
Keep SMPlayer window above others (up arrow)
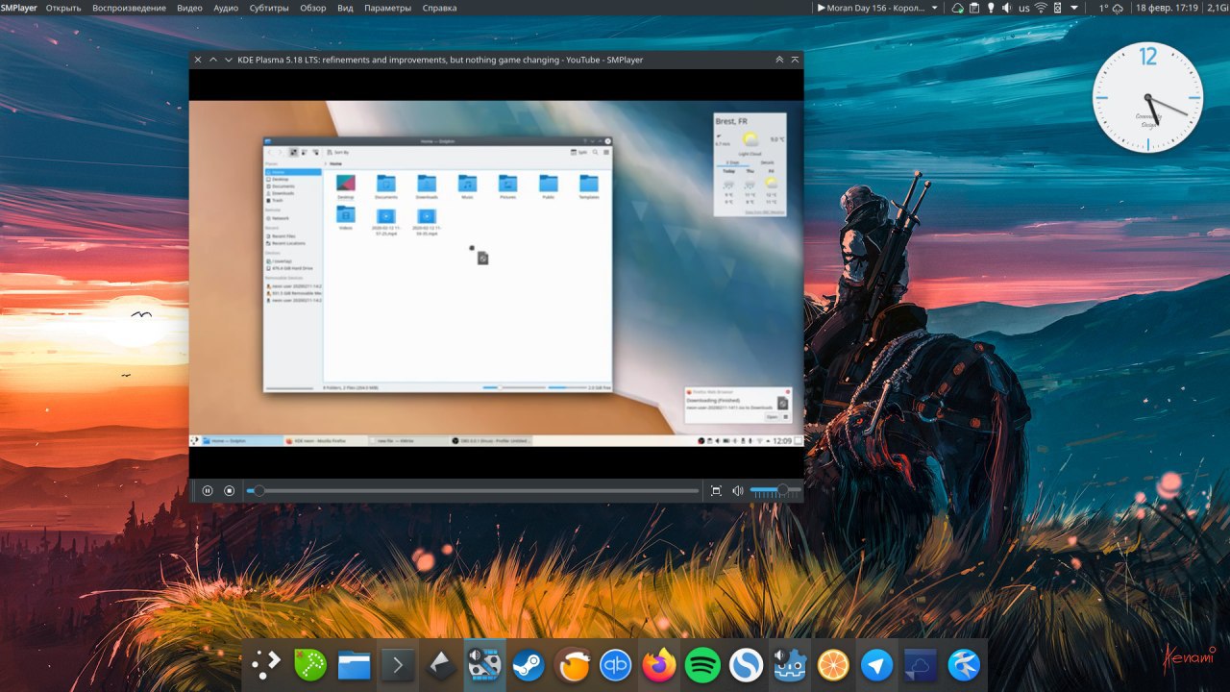(x=213, y=60)
